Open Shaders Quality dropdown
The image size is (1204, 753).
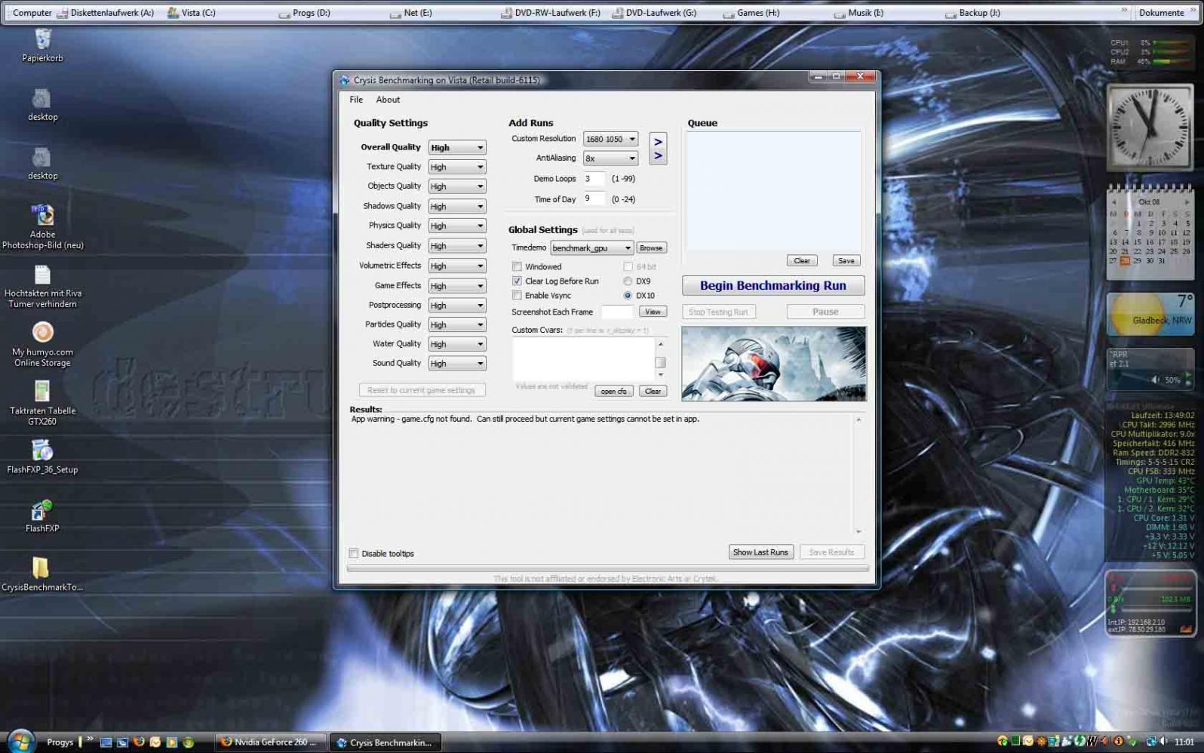(x=457, y=246)
